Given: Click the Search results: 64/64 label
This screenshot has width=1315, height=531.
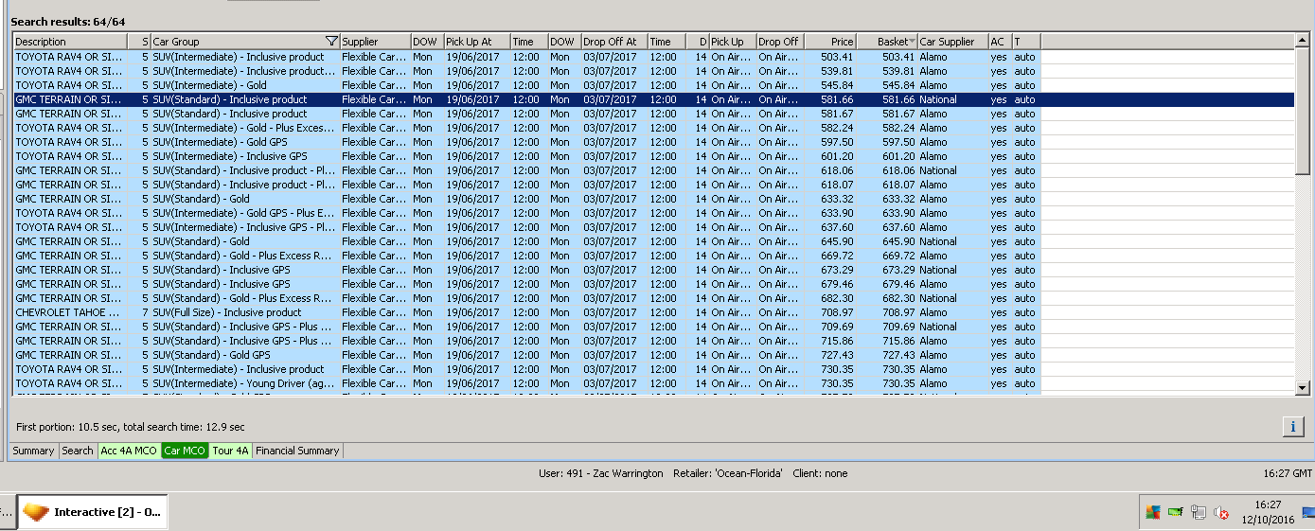Looking at the screenshot, I should pyautogui.click(x=68, y=21).
